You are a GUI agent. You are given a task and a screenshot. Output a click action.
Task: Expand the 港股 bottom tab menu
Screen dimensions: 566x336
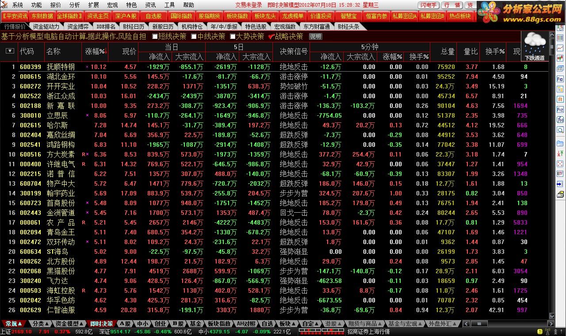click(x=333, y=324)
